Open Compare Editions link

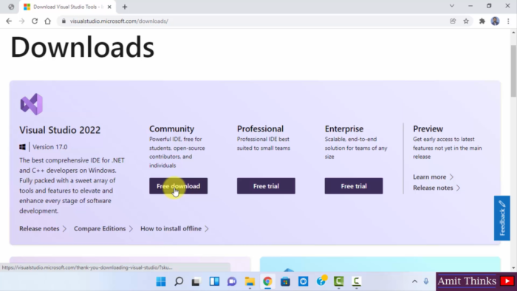(103, 229)
